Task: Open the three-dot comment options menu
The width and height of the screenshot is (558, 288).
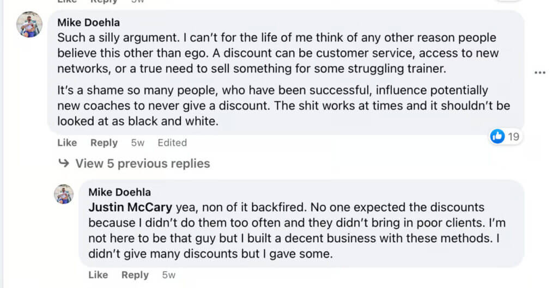Action: (540, 73)
